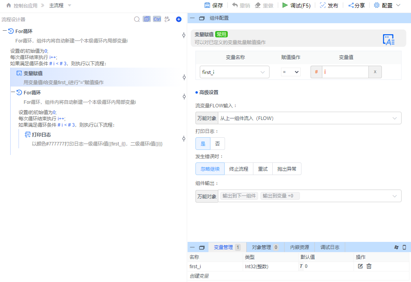The height and width of the screenshot is (282, 411).
Task: Open the = assignment operator dropdown
Action: click(291, 72)
